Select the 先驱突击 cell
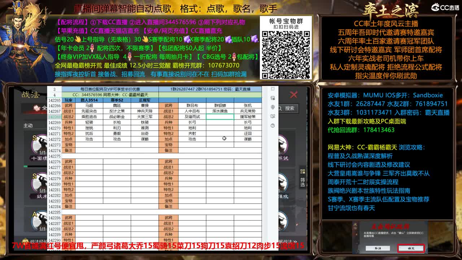 89,111
